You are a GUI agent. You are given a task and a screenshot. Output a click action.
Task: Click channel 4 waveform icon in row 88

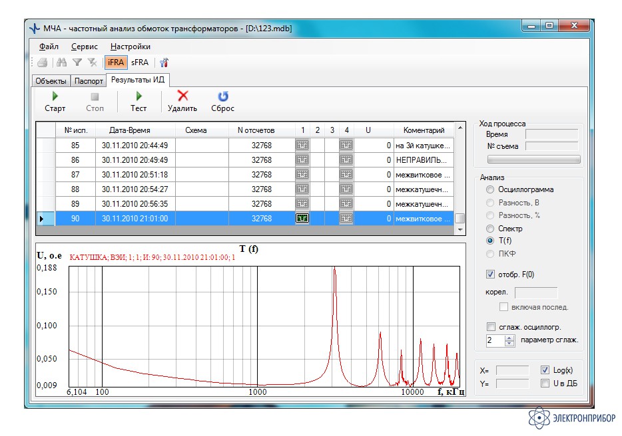click(346, 189)
